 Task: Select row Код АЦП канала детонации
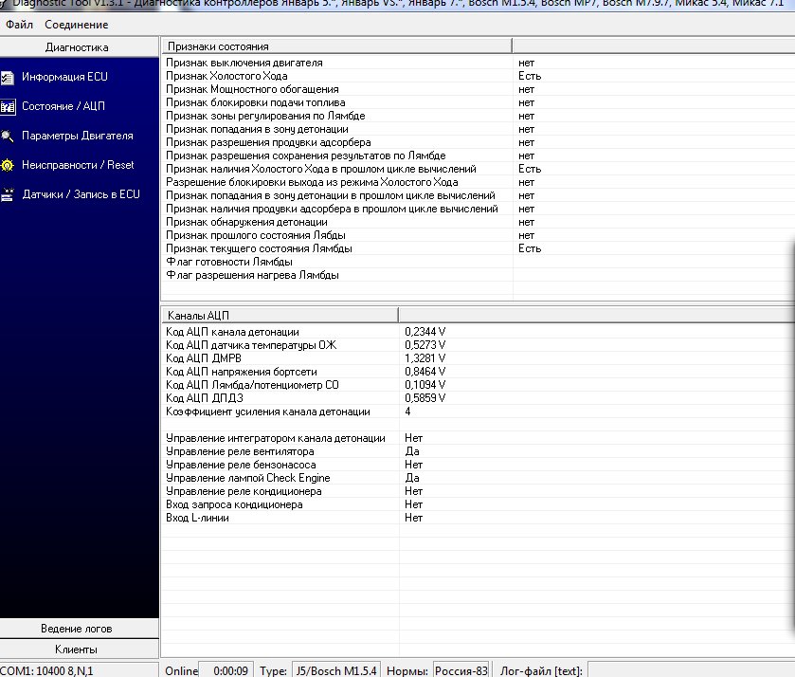click(478, 332)
